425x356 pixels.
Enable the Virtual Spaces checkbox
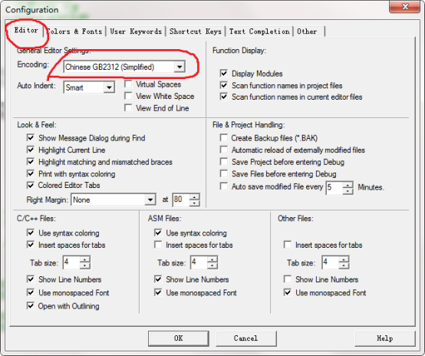[128, 84]
